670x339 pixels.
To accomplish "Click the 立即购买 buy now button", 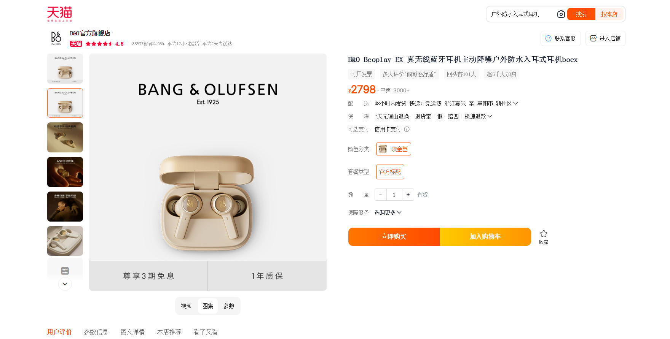I will (x=394, y=237).
